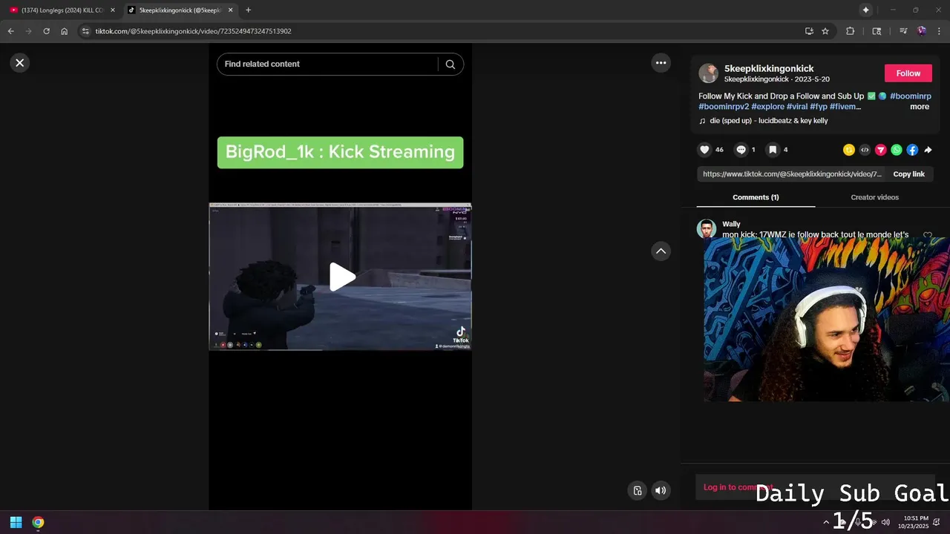The image size is (950, 534).
Task: Open the Chrome three-dot menu
Action: click(x=939, y=31)
